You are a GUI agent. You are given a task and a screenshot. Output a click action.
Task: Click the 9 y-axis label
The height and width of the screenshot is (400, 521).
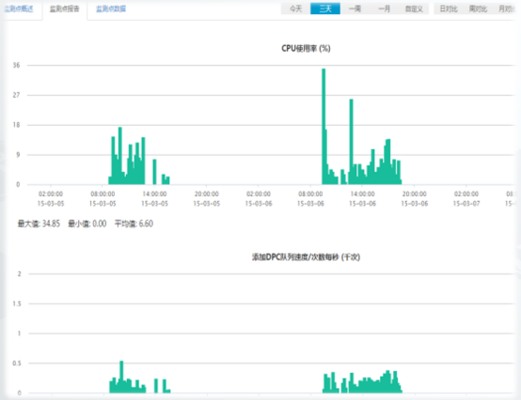coord(18,155)
